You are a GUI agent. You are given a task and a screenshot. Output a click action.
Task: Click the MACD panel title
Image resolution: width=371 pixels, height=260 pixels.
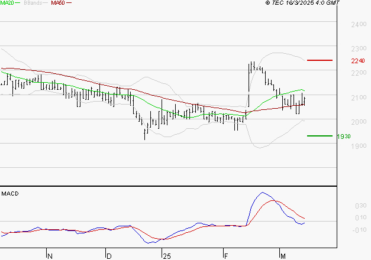[x=9, y=194]
